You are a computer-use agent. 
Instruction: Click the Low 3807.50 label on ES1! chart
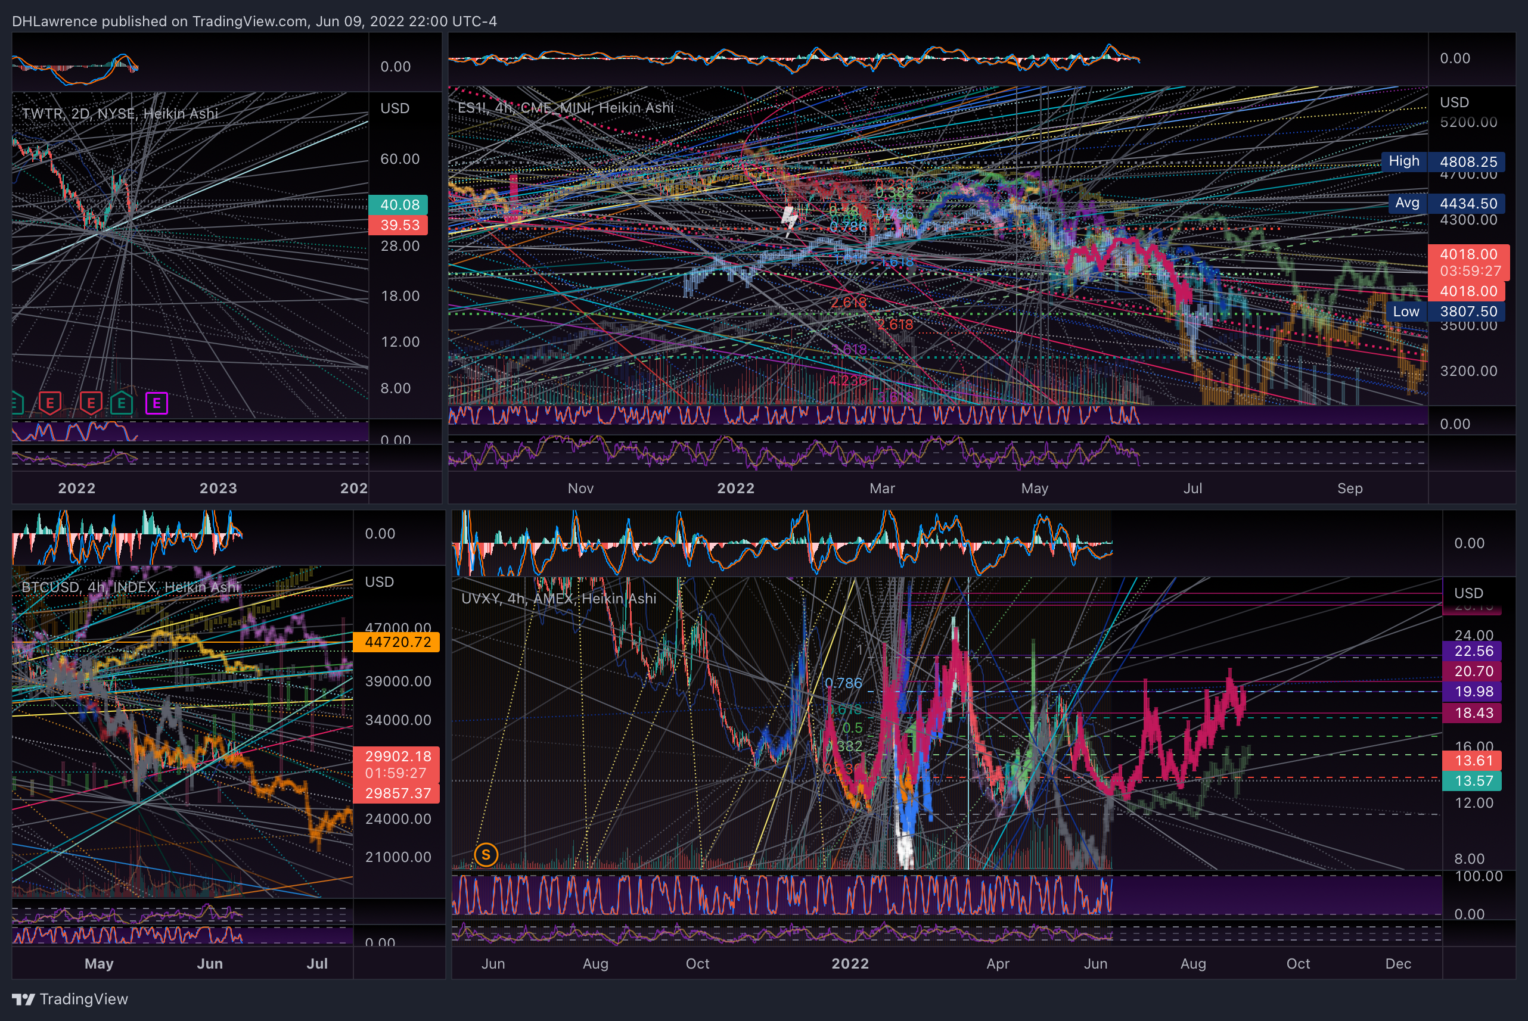tap(1445, 312)
